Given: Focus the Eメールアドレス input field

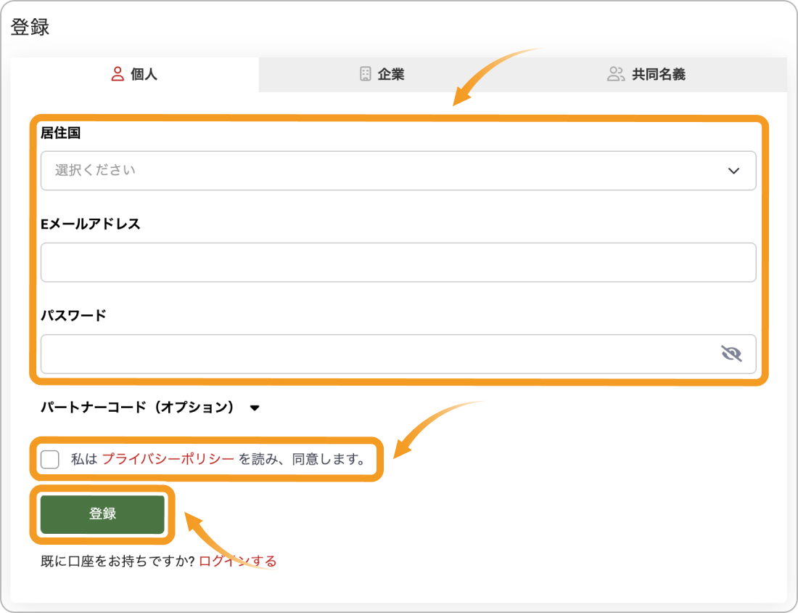Looking at the screenshot, I should [398, 262].
